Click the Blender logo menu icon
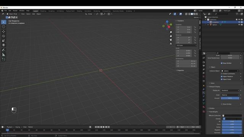 tap(2, 11)
